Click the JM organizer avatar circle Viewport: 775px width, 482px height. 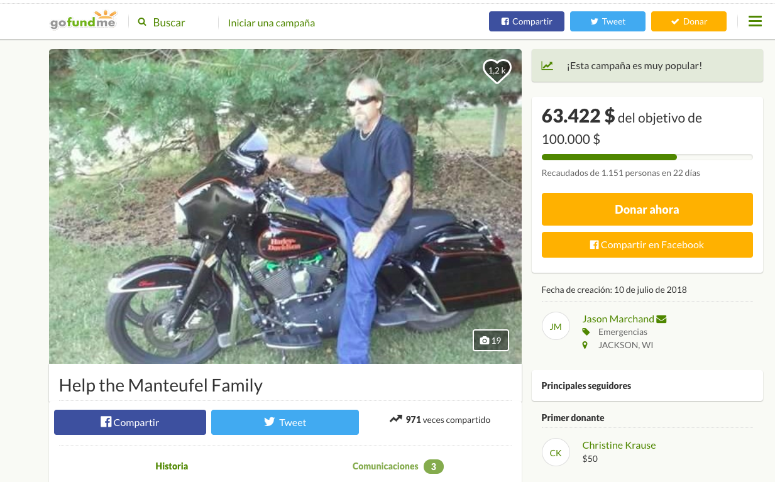point(556,326)
